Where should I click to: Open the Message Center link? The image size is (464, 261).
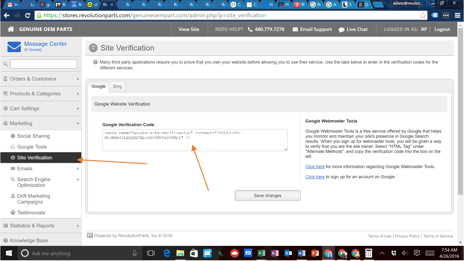click(x=45, y=44)
